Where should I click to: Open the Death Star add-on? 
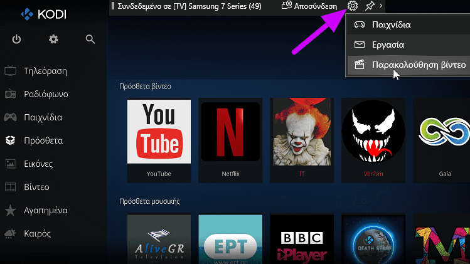(x=373, y=239)
